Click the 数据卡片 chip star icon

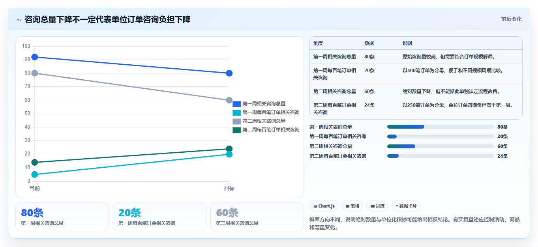coord(397,206)
